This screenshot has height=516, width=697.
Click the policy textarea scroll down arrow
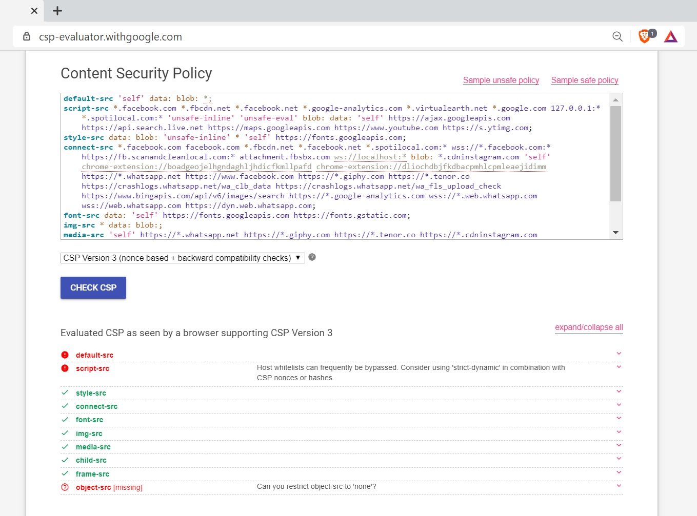(616, 233)
